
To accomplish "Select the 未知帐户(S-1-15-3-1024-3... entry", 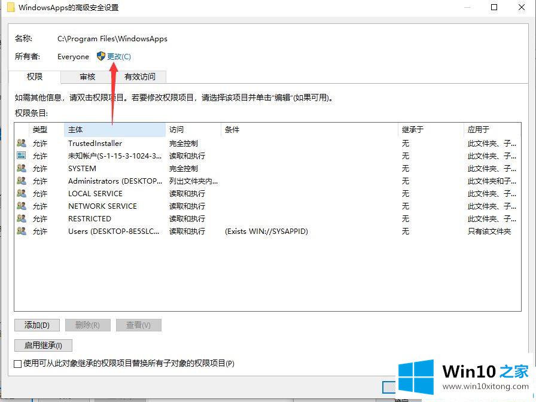I will (115, 156).
